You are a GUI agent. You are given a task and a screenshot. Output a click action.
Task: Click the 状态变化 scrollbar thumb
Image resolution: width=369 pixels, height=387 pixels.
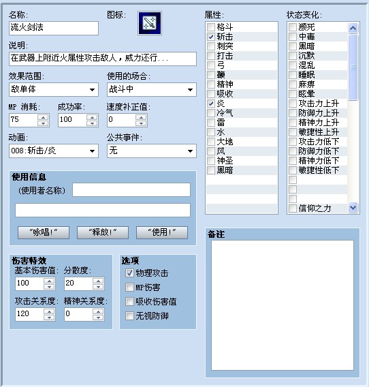coord(353,67)
